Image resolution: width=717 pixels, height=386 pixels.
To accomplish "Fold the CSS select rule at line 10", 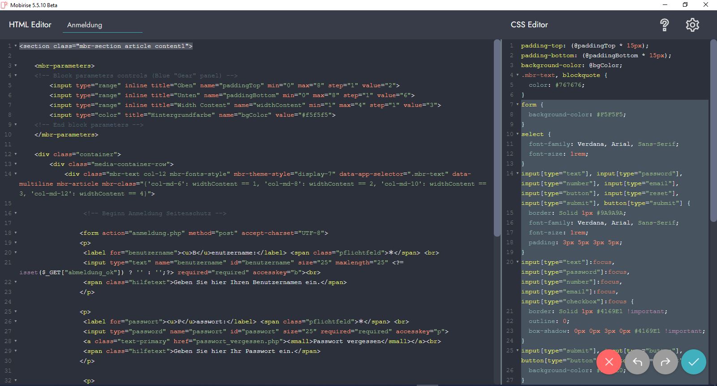I will (518, 134).
